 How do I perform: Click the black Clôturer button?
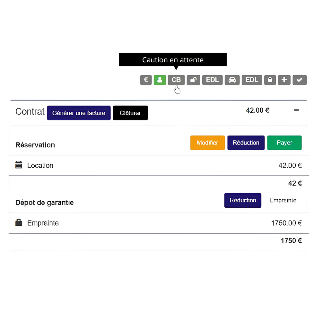pyautogui.click(x=130, y=113)
